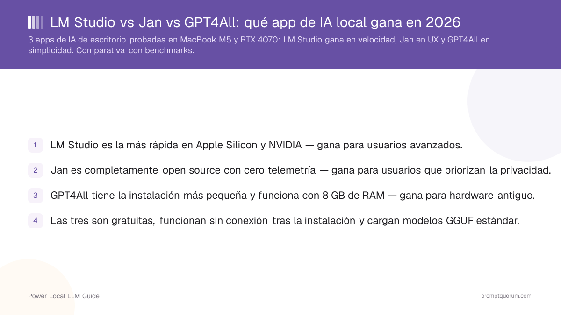This screenshot has width=561, height=315.
Task: Select the line "GPT4All tiene la instalación más pequeña"
Action: click(293, 196)
